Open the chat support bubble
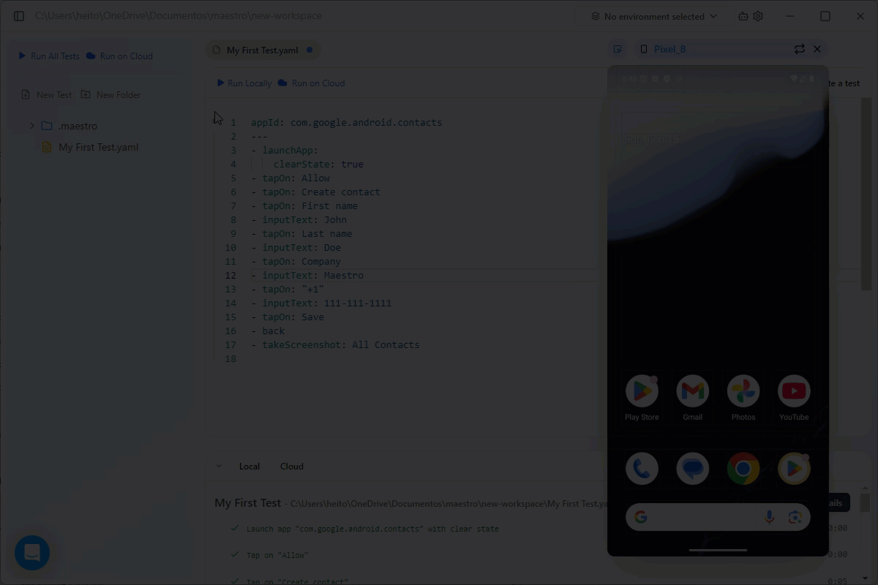 coord(32,553)
